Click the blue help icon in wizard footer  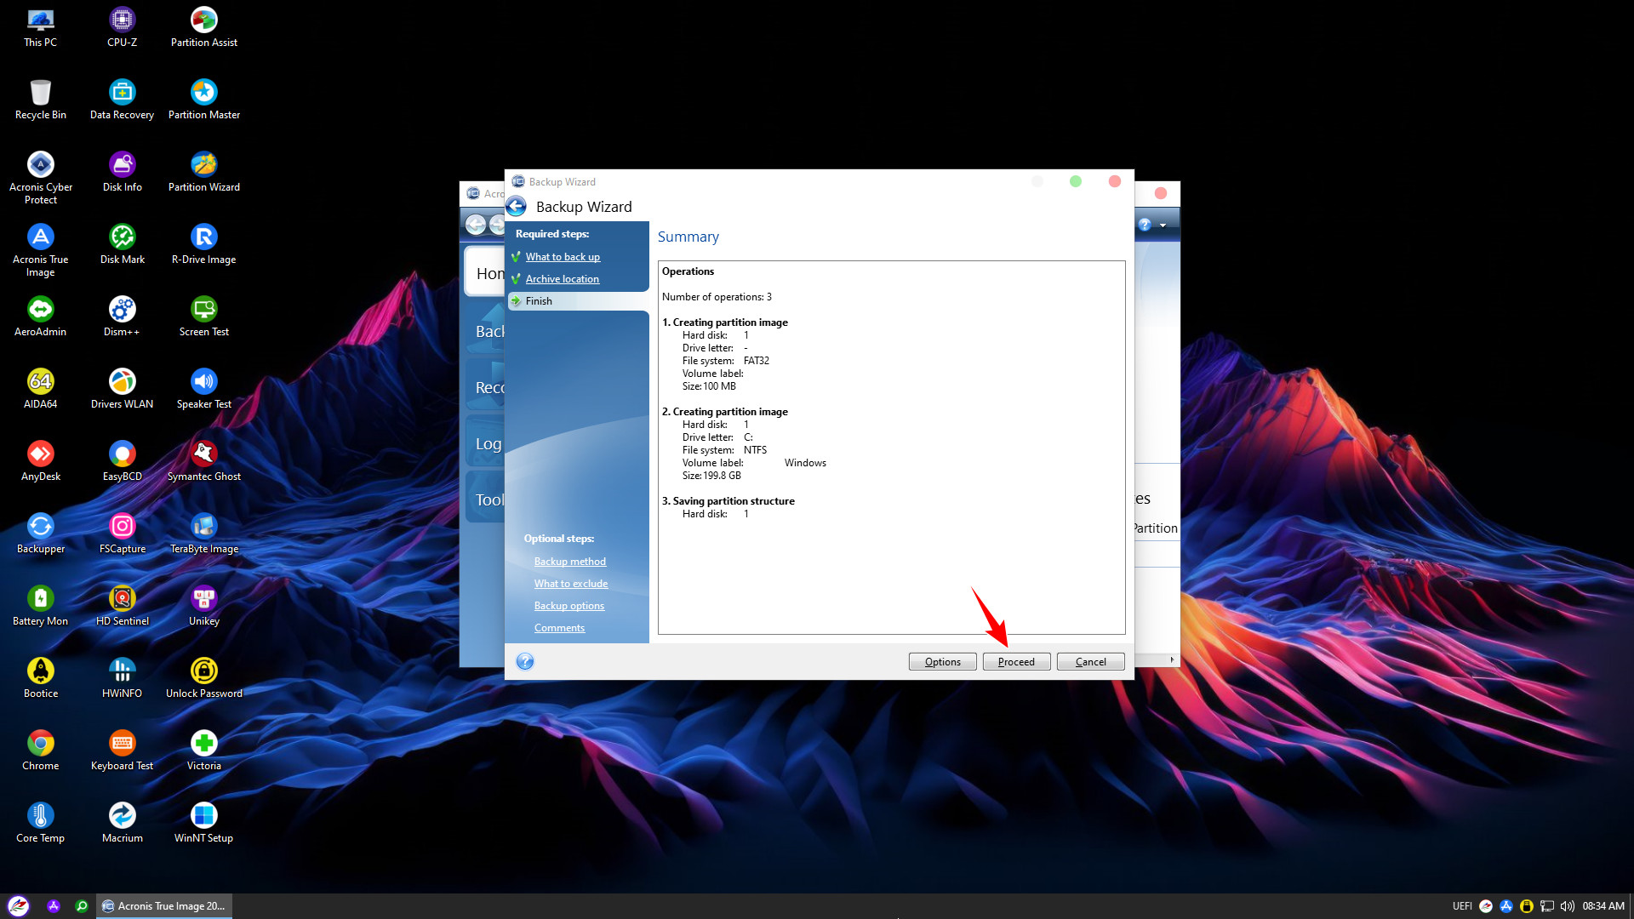click(525, 661)
